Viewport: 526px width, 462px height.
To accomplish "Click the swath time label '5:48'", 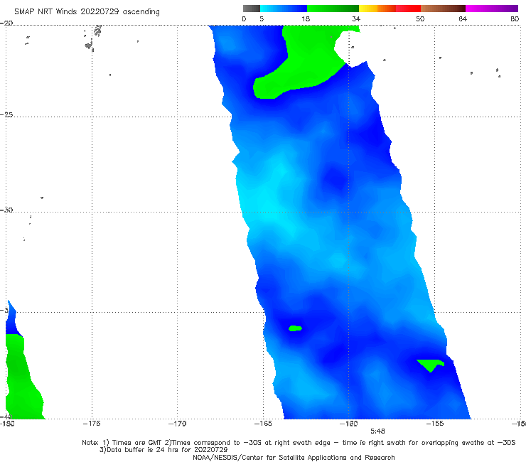I will (x=377, y=431).
